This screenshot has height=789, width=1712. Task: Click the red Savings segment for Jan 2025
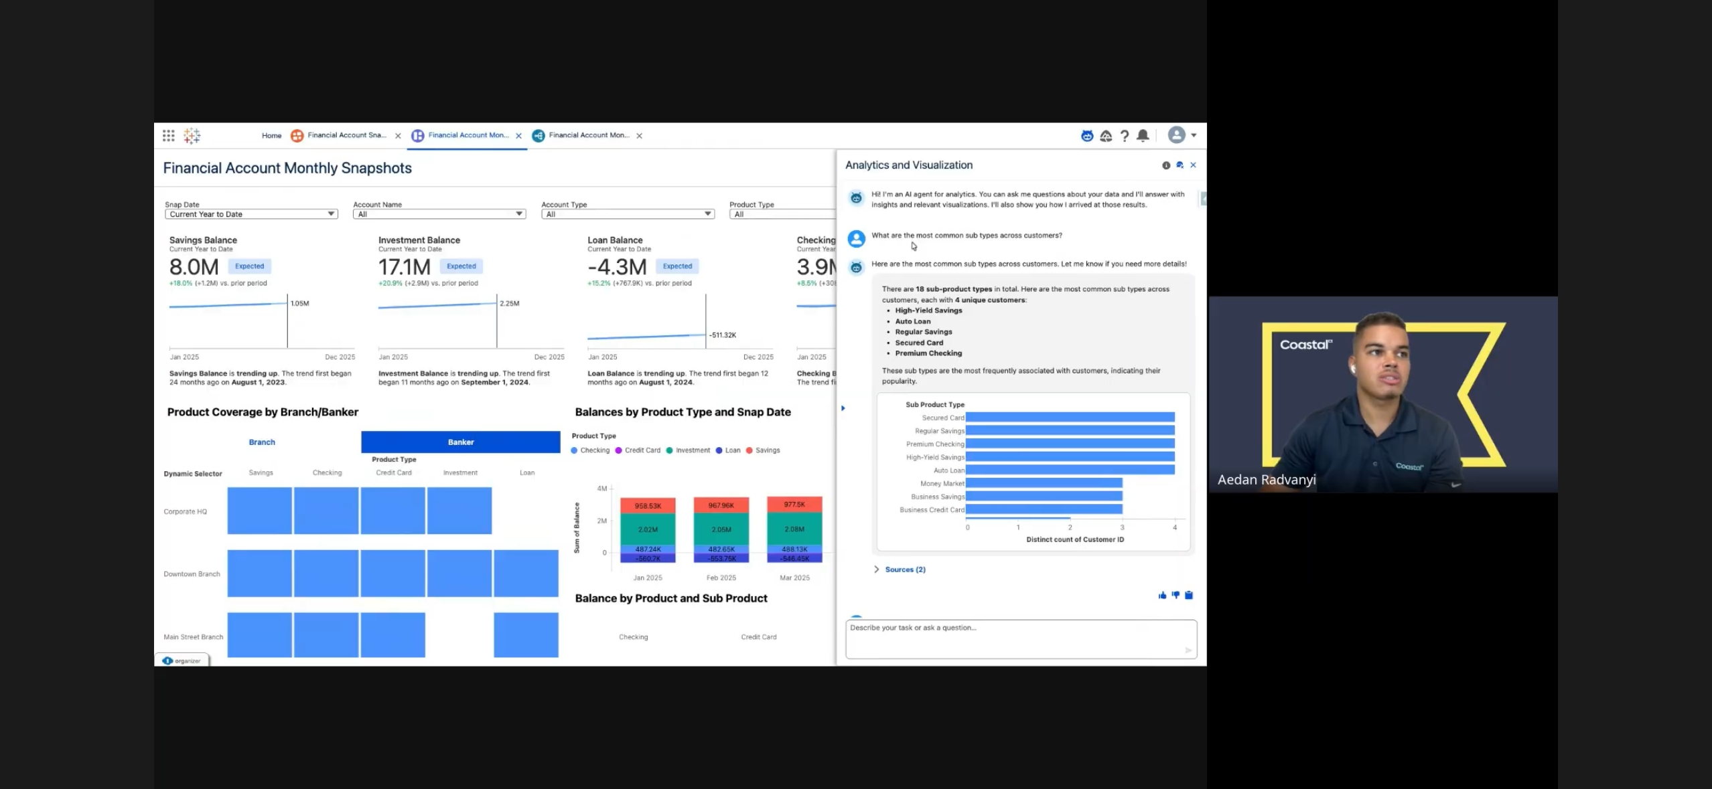647,506
